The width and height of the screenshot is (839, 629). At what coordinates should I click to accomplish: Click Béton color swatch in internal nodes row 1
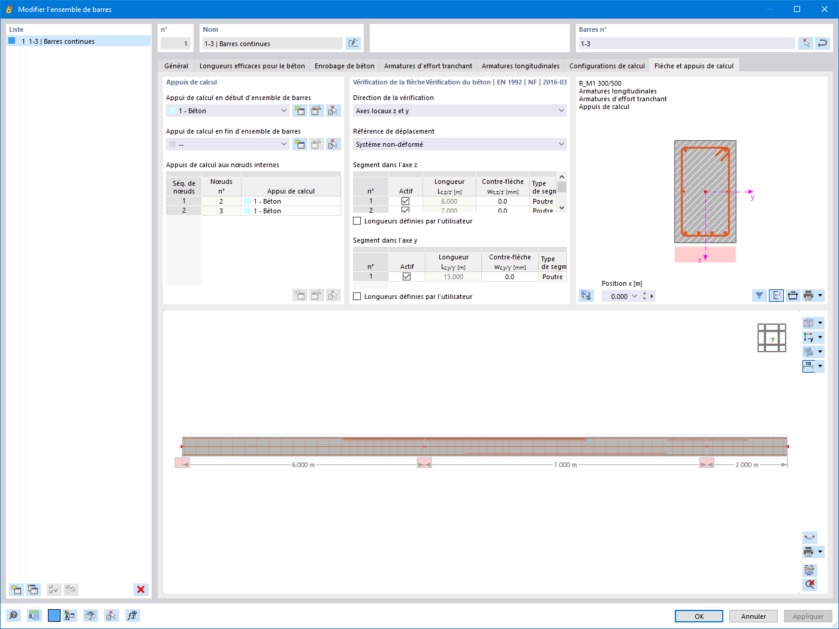[x=247, y=201]
